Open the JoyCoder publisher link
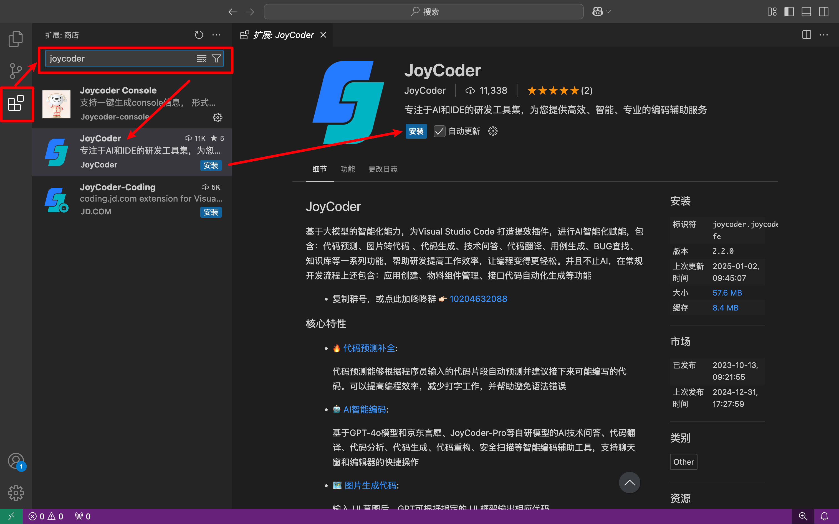 pos(425,90)
